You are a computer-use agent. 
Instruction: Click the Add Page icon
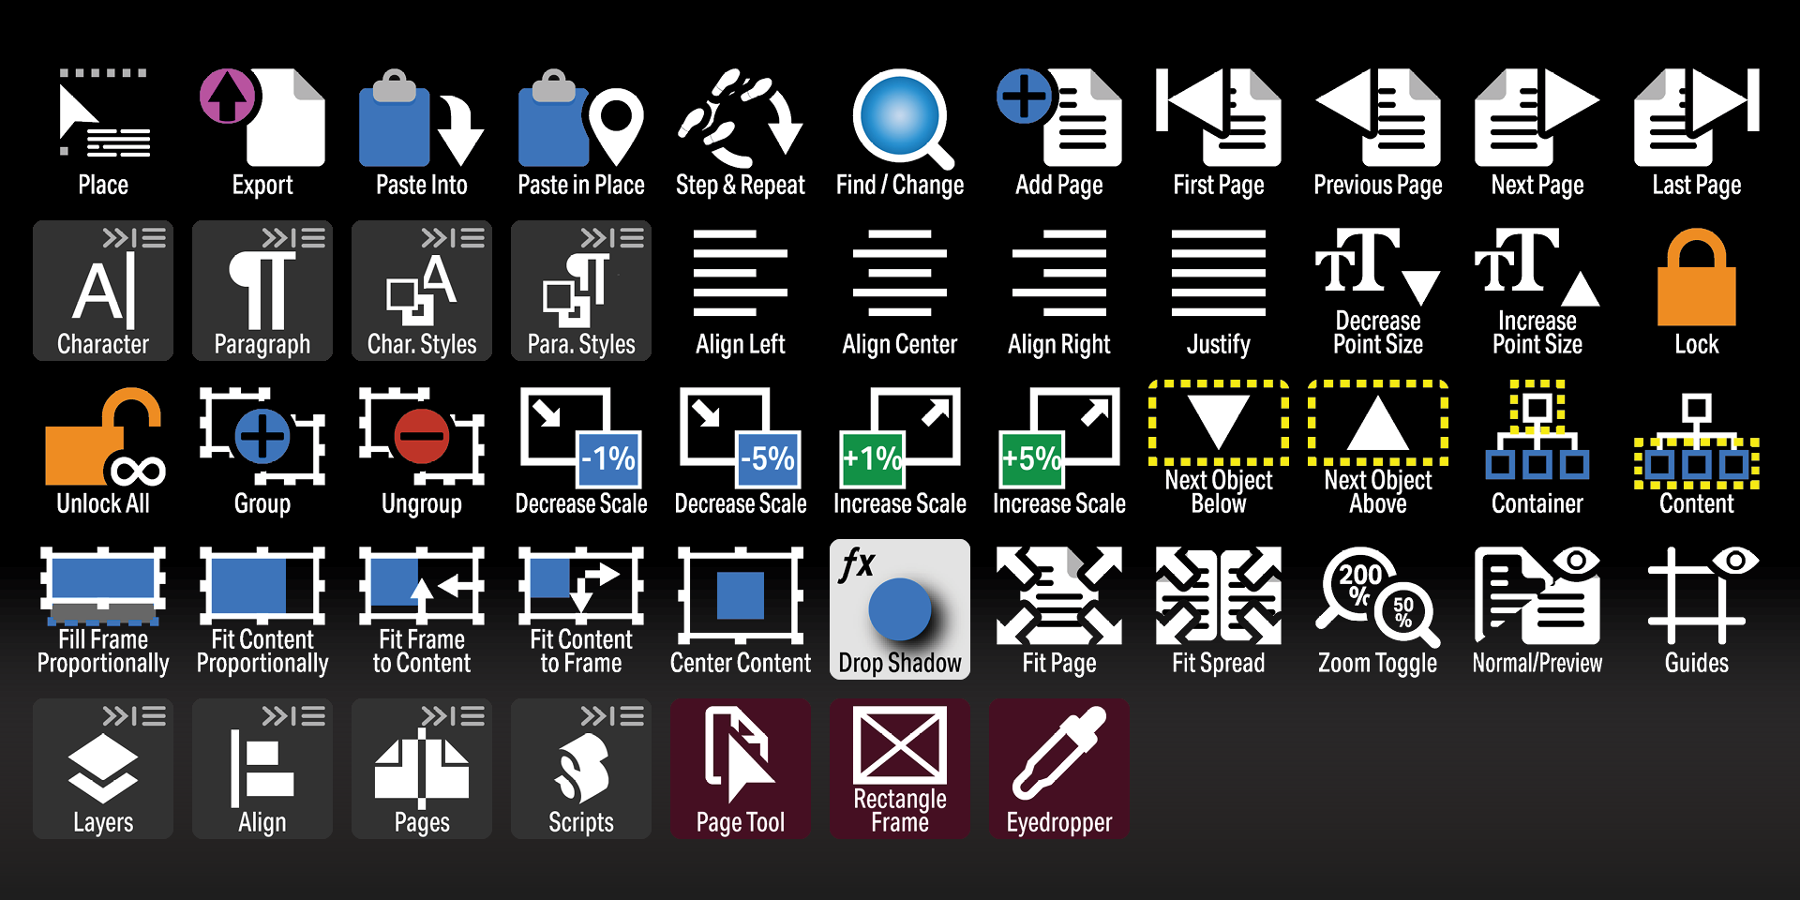(1059, 117)
